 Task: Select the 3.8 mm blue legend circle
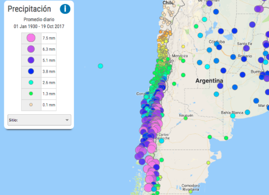[31, 71]
